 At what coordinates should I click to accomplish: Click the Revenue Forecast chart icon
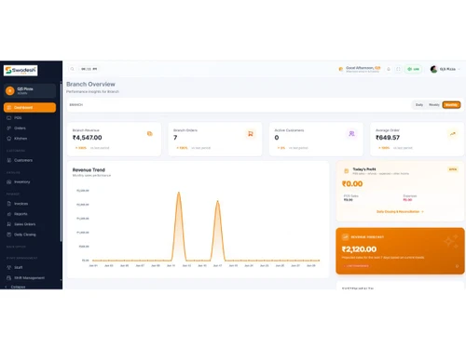pos(345,237)
